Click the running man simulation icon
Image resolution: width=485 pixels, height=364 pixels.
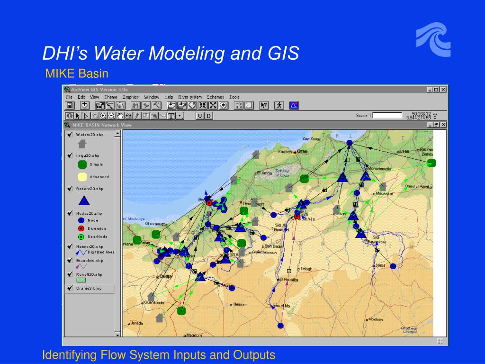279,106
